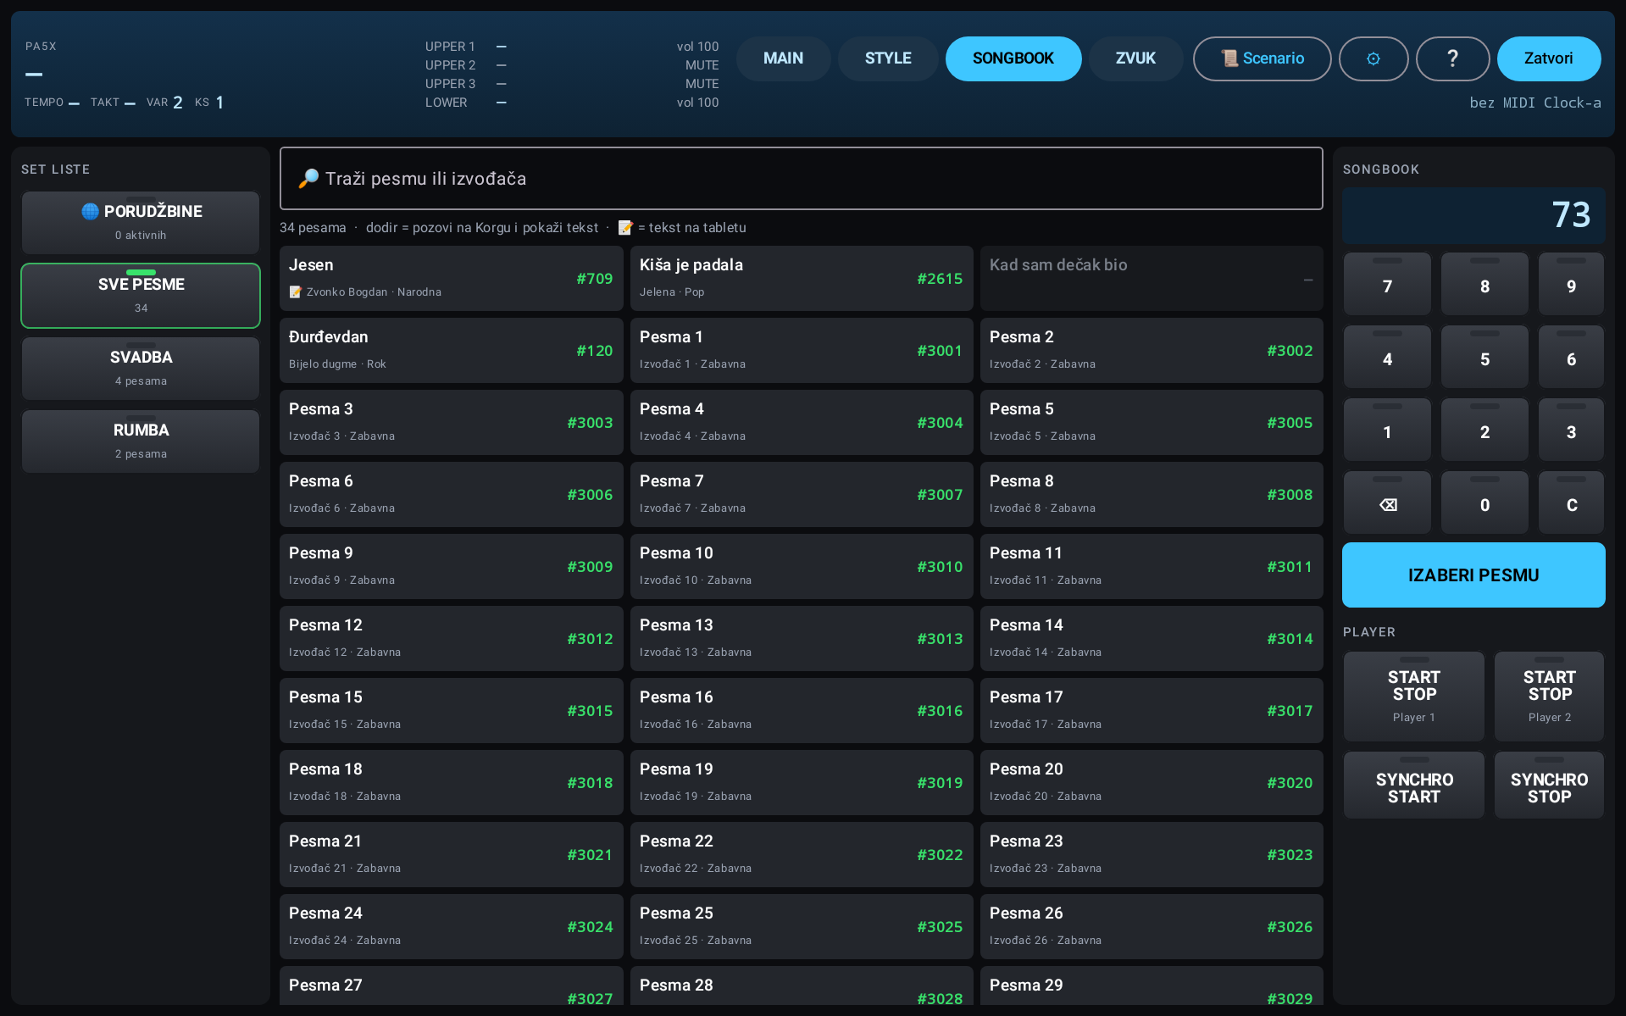Select the song Đurđevdan #120
Screen dimensions: 1626x1016
451,350
